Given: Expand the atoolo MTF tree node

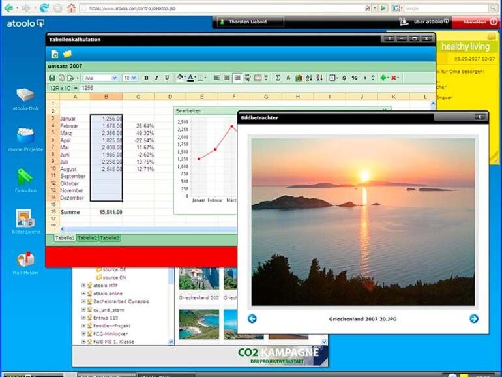Looking at the screenshot, I should [x=83, y=285].
